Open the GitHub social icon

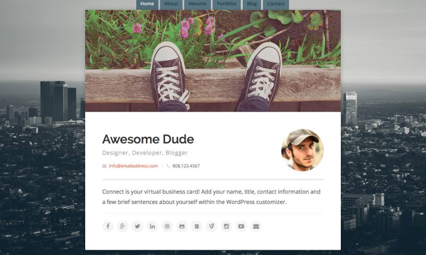click(182, 226)
